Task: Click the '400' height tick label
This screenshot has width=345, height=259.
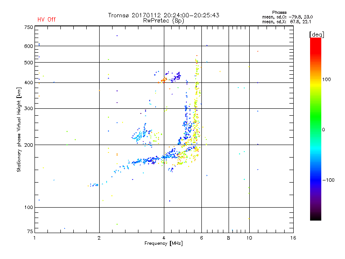Action: point(28,82)
